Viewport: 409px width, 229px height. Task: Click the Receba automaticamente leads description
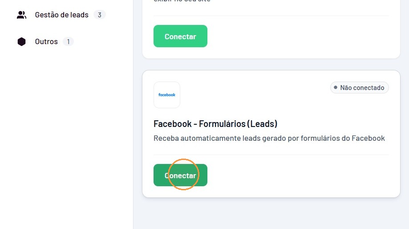click(269, 138)
